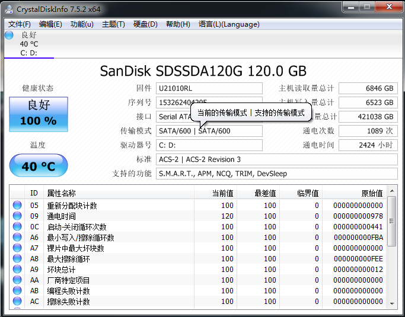Click the firmware field U21010RL
405x317 pixels.
coord(209,88)
